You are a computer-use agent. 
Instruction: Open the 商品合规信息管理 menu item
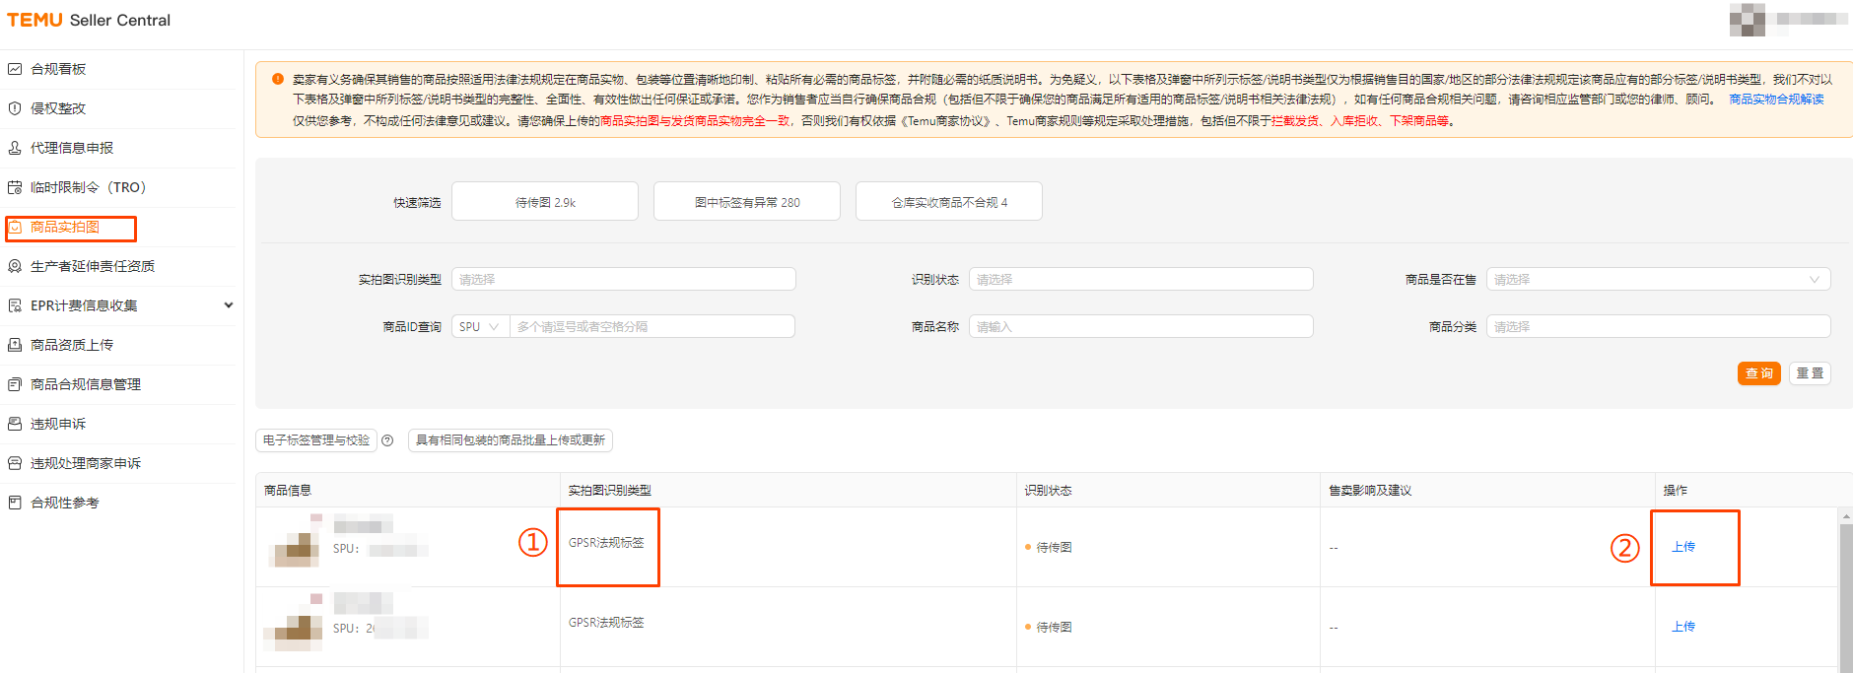(x=86, y=384)
